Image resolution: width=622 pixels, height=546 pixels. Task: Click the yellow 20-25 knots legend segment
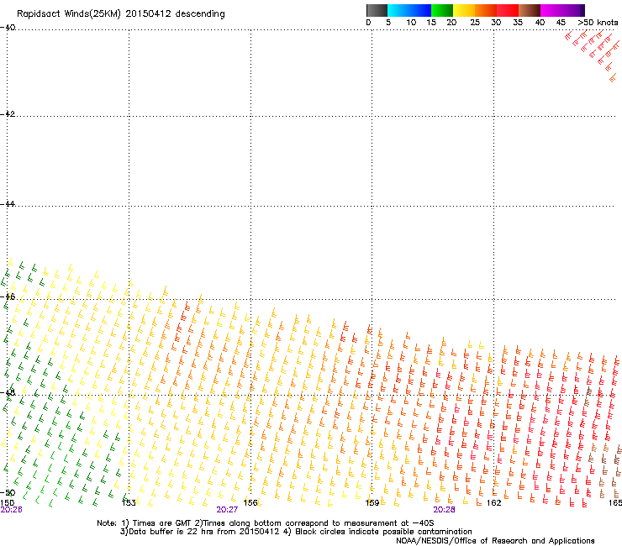coord(464,10)
